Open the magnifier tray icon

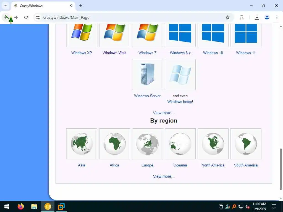coord(234,206)
